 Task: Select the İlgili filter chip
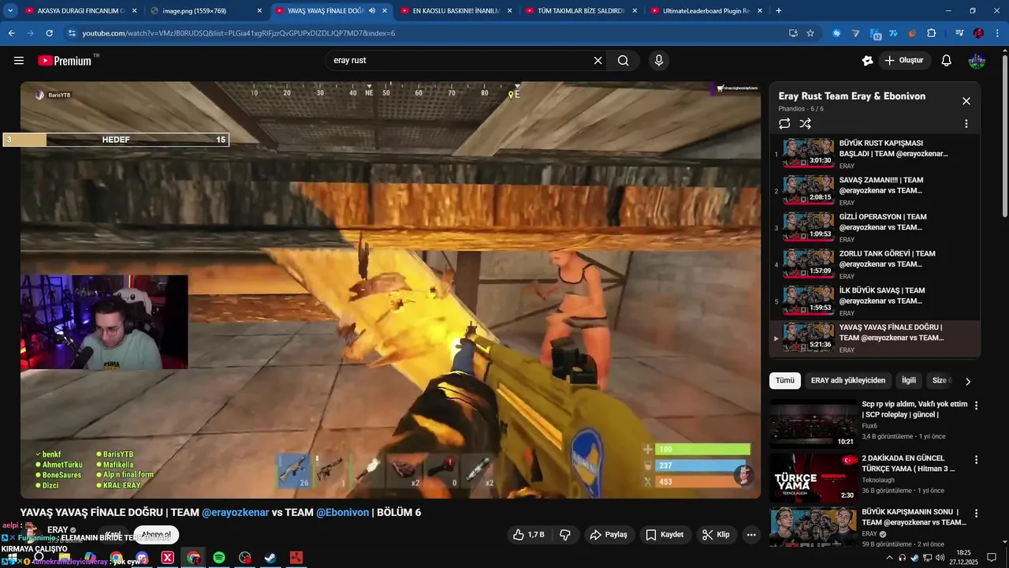pos(909,380)
